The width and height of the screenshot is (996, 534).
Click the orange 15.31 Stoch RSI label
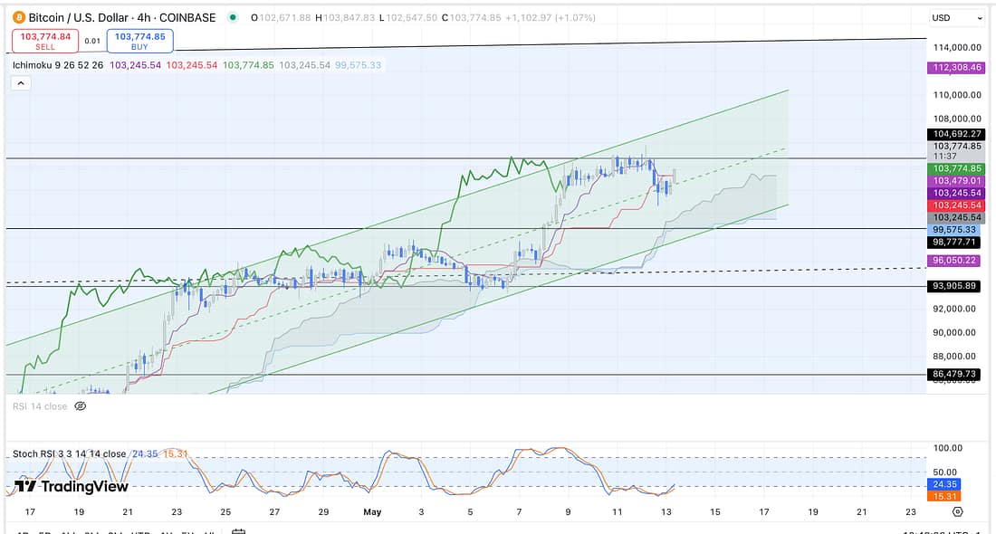click(x=943, y=496)
